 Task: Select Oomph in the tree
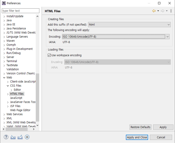(11, 45)
